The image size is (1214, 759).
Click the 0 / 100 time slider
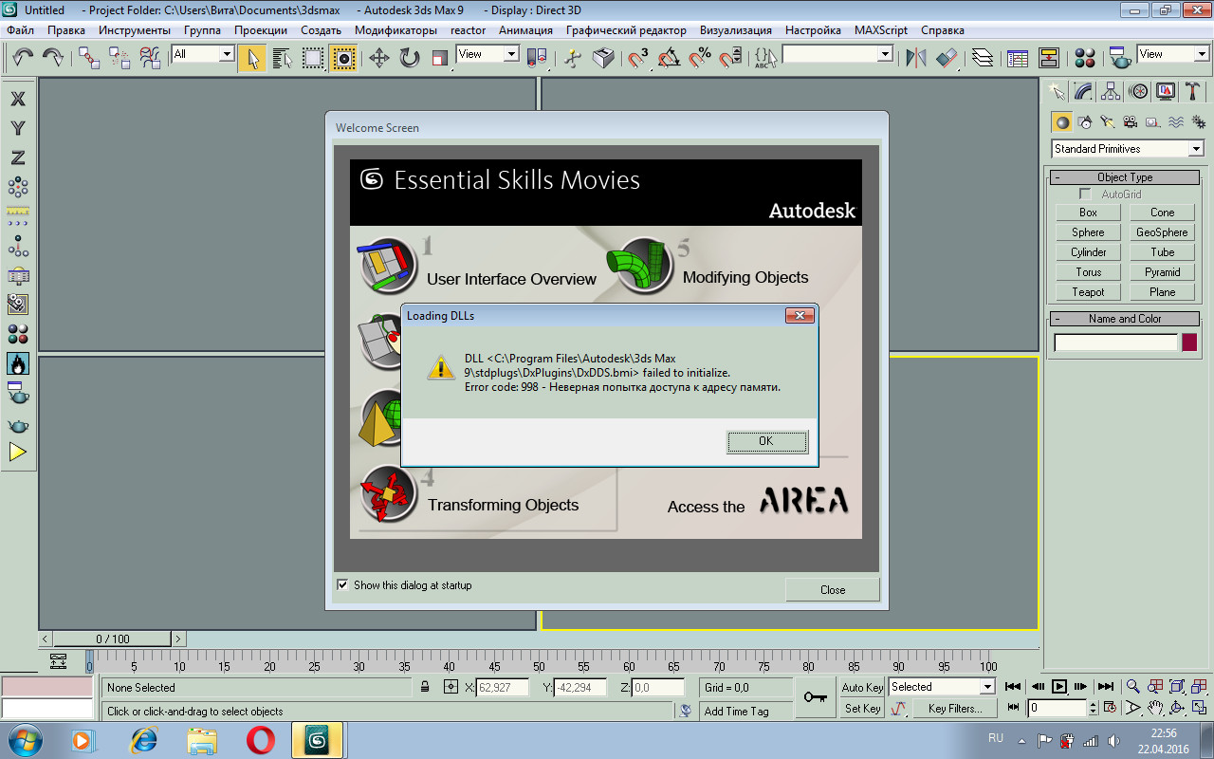click(113, 639)
